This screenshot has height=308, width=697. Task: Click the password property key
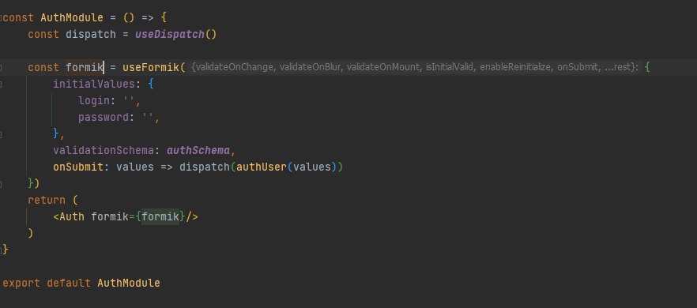103,118
